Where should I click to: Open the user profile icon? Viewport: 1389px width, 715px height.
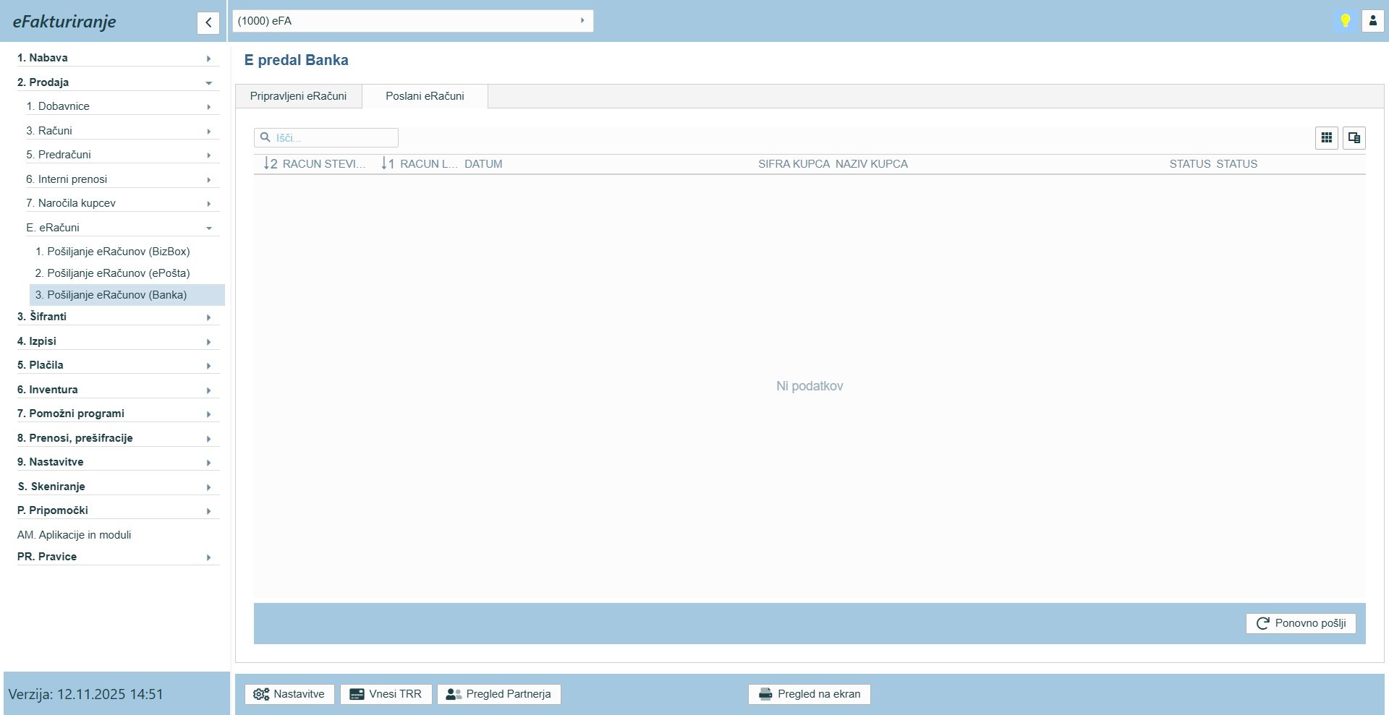point(1372,21)
